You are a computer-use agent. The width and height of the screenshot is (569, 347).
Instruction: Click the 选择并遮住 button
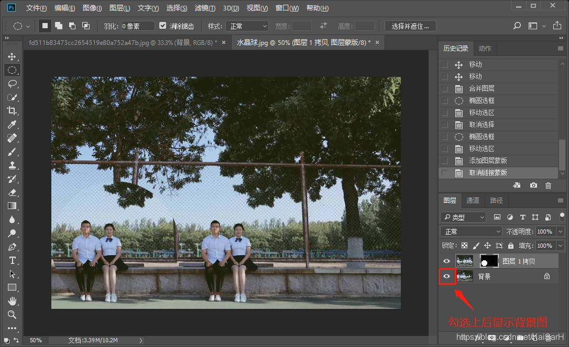pyautogui.click(x=410, y=26)
